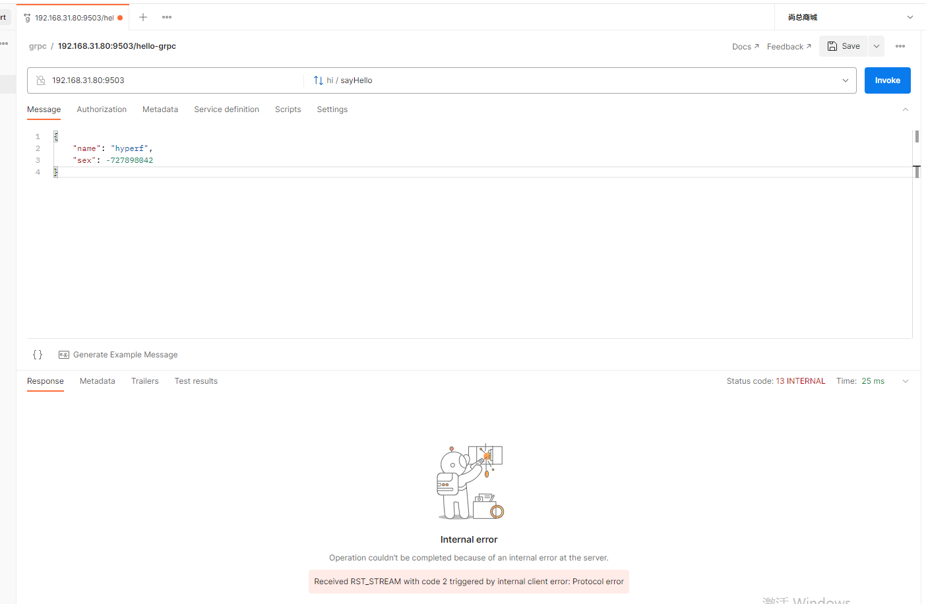This screenshot has height=604, width=926.
Task: Collapse the response section chevron
Action: 906,381
